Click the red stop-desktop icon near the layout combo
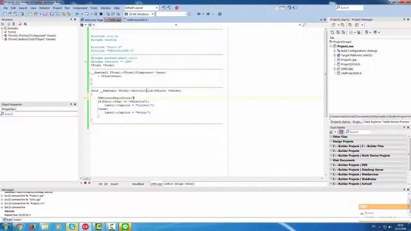 pyautogui.click(x=177, y=8)
